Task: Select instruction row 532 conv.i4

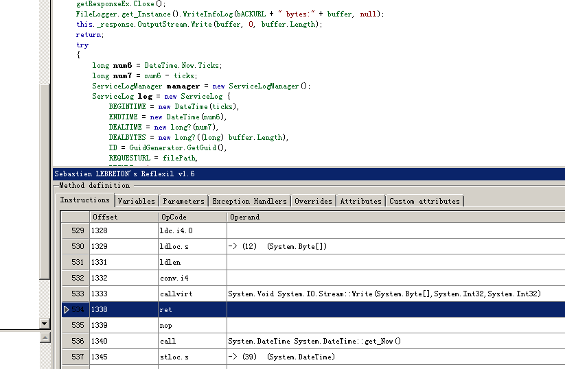Action: pos(313,278)
